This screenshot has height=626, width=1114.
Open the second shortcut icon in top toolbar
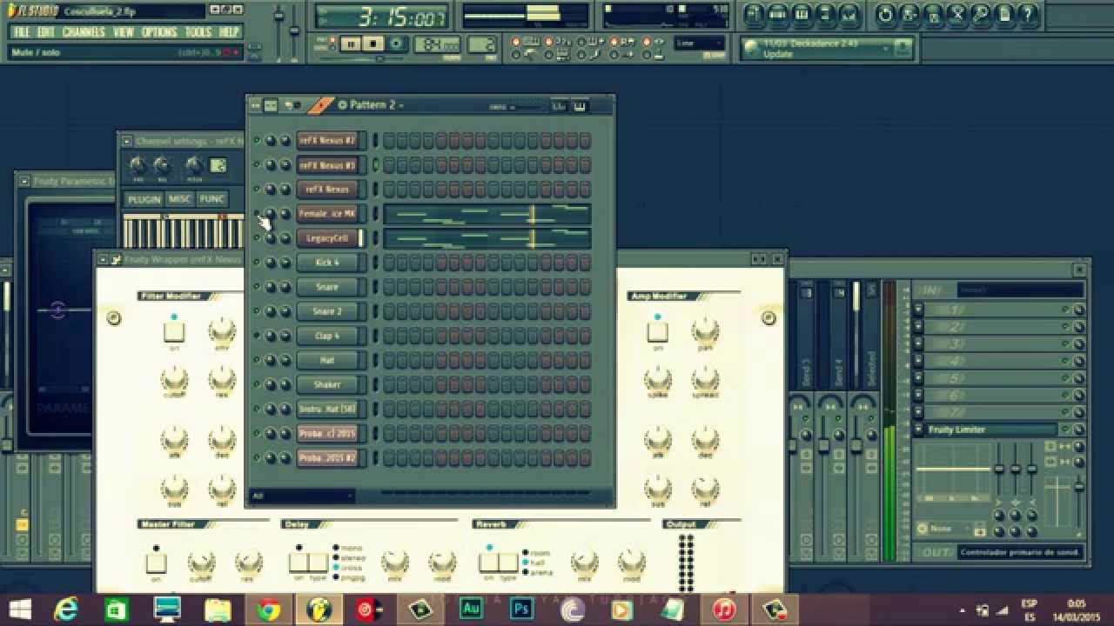pos(778,15)
